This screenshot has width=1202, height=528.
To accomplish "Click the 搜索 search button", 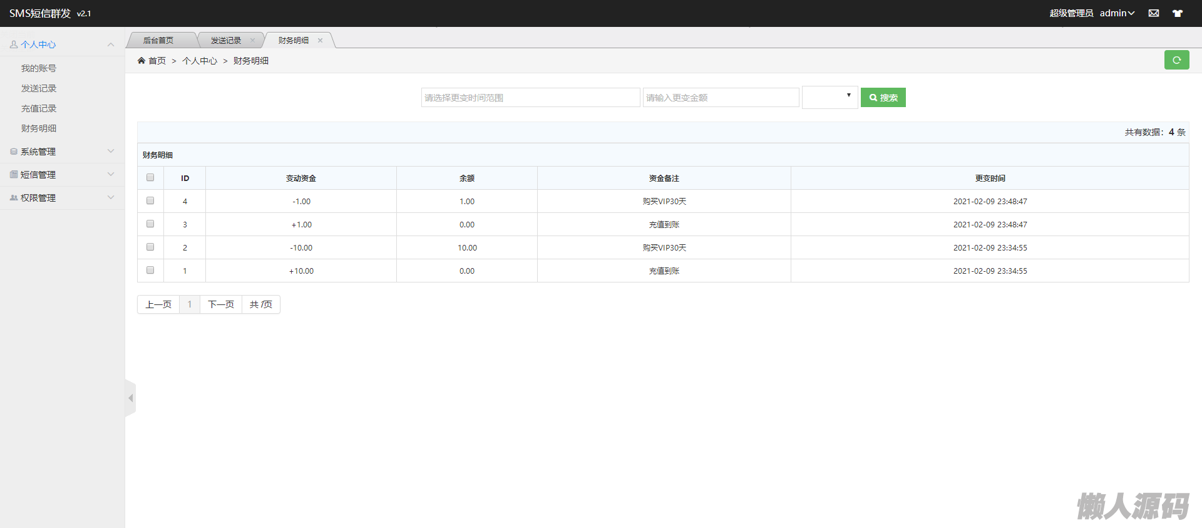I will 883,98.
